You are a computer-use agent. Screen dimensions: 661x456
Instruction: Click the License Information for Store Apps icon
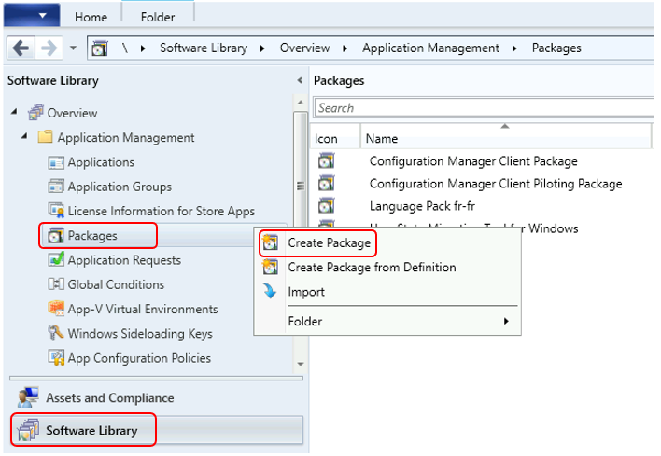tap(56, 211)
